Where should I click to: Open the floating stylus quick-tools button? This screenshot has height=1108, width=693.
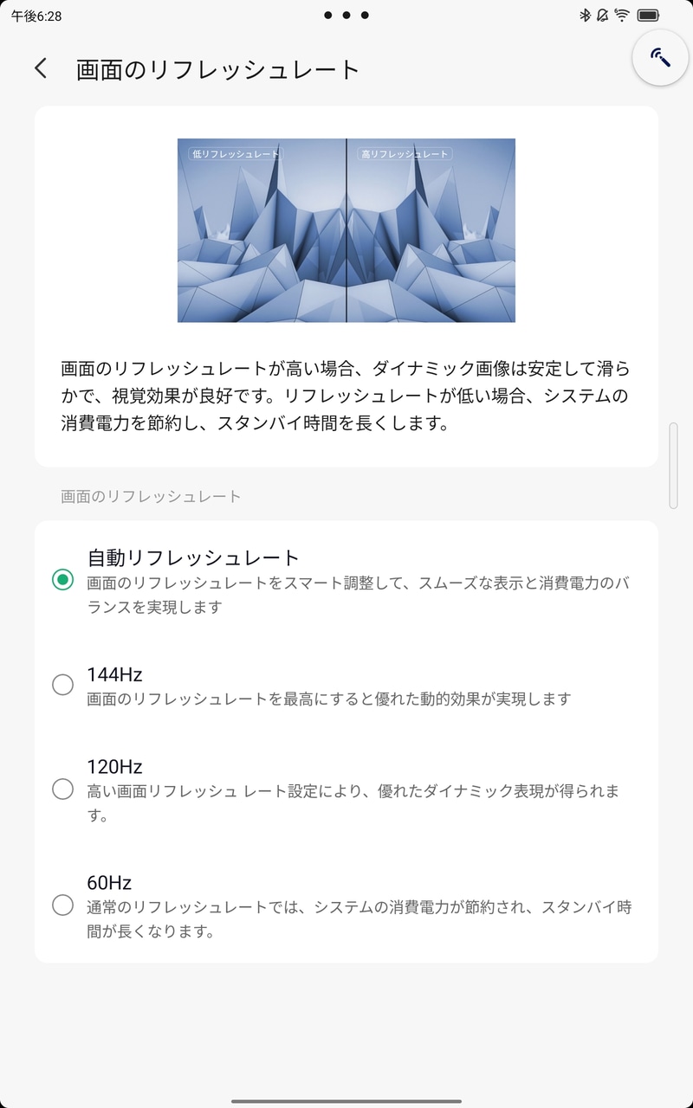point(660,57)
